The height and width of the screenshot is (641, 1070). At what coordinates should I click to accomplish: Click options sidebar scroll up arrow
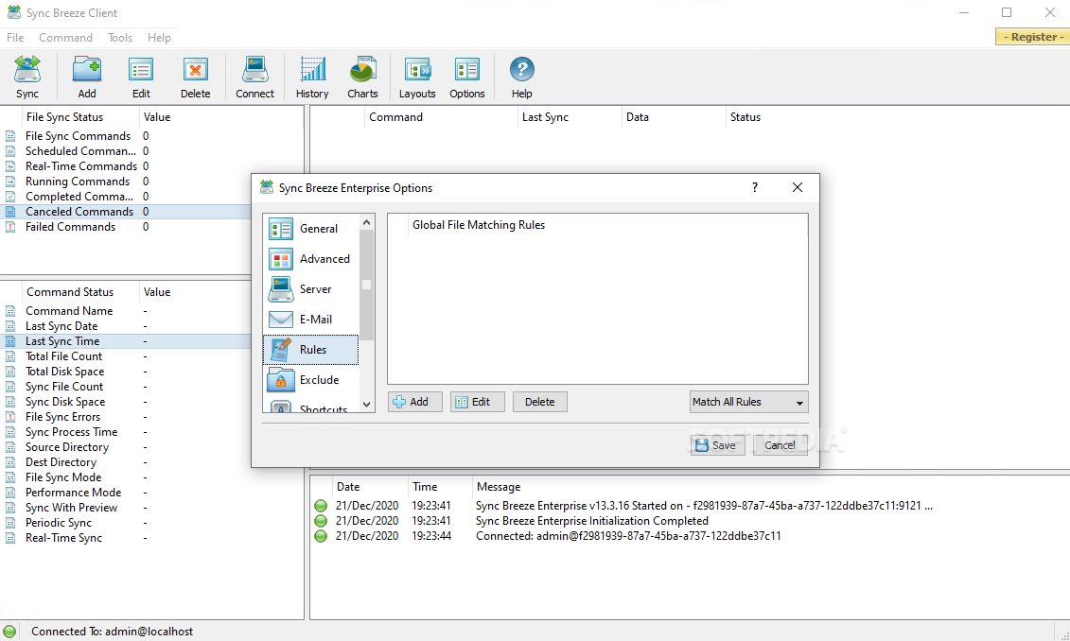(x=366, y=222)
